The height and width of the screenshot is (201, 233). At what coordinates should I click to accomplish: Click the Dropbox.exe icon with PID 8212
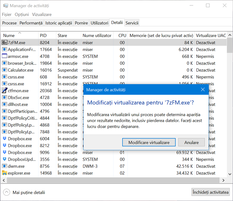point(4,145)
